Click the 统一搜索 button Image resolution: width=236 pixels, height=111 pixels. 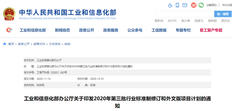pos(223,14)
